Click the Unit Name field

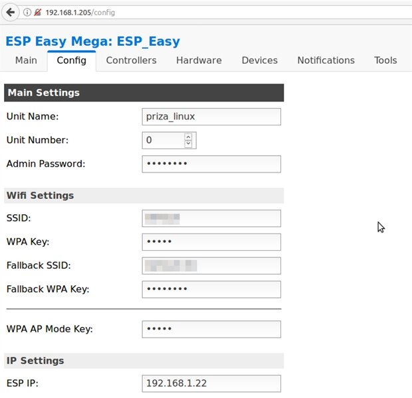tap(211, 117)
